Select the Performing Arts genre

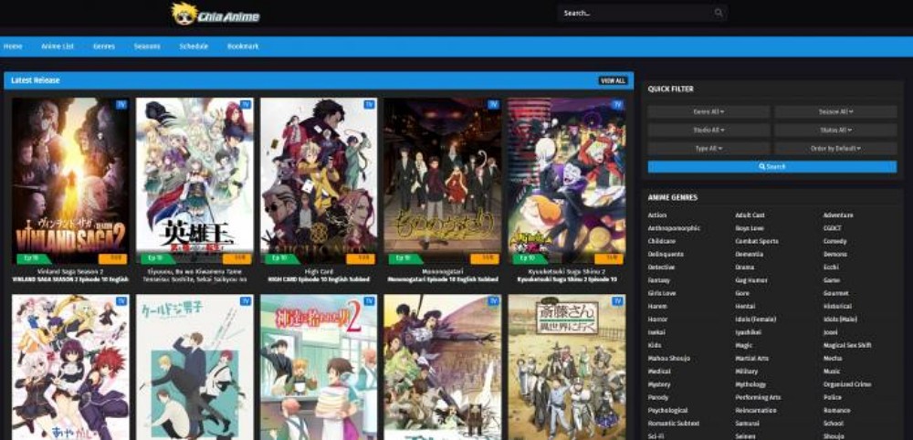(x=758, y=397)
